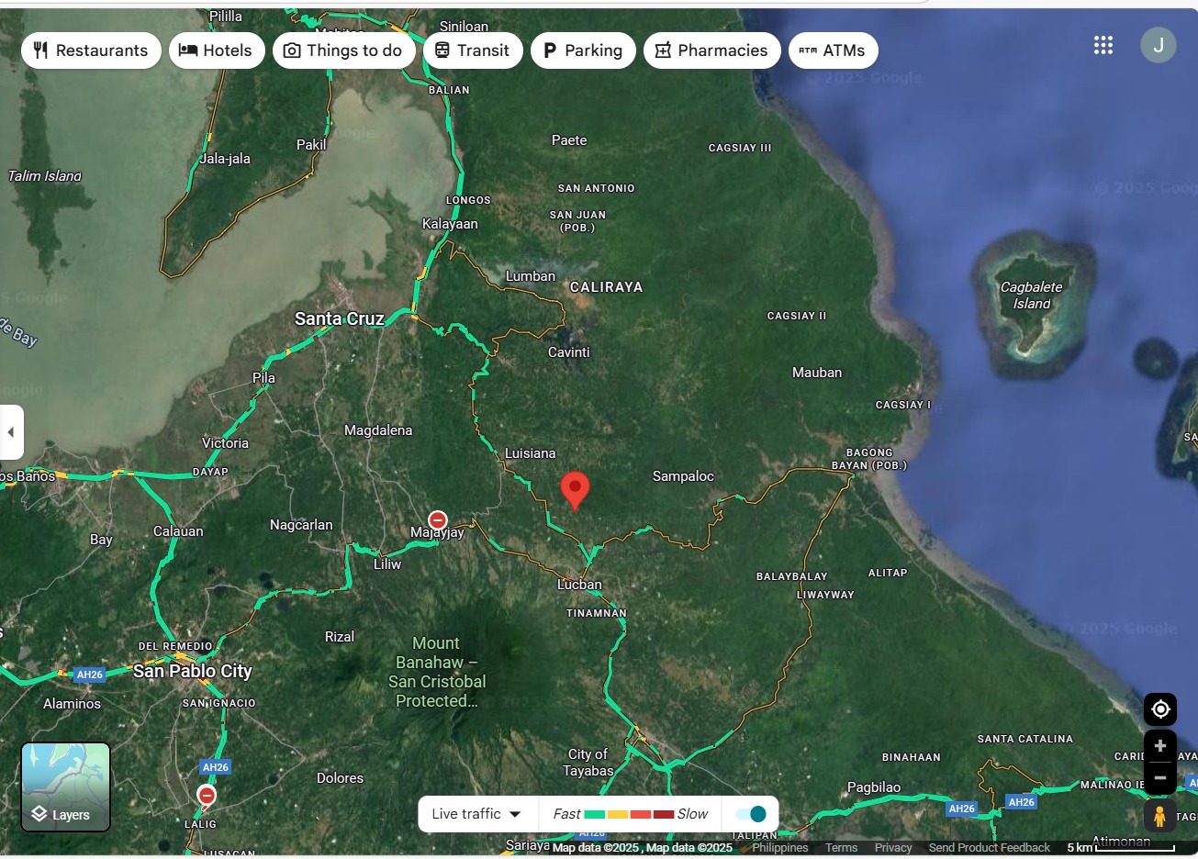1198x859 pixels.
Task: Open the Google apps grid menu
Action: (1103, 44)
